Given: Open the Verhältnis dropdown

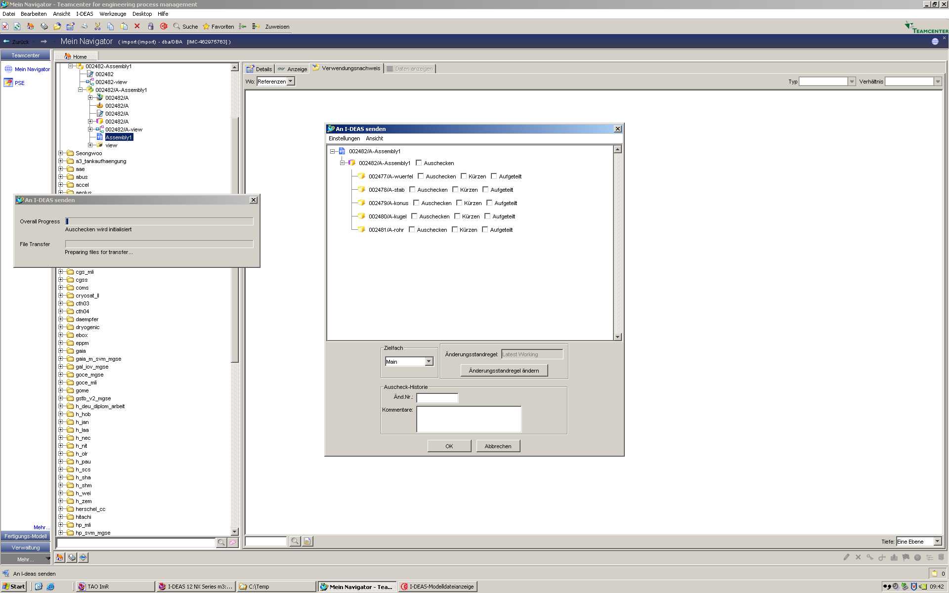Looking at the screenshot, I should 938,82.
